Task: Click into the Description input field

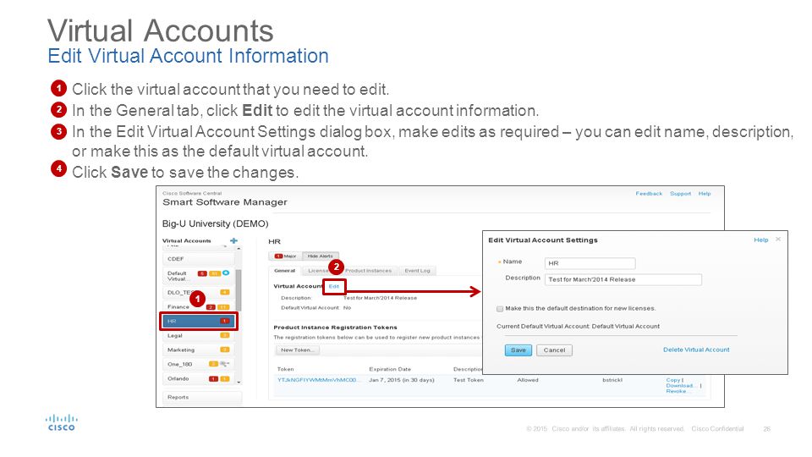Action: pyautogui.click(x=623, y=279)
